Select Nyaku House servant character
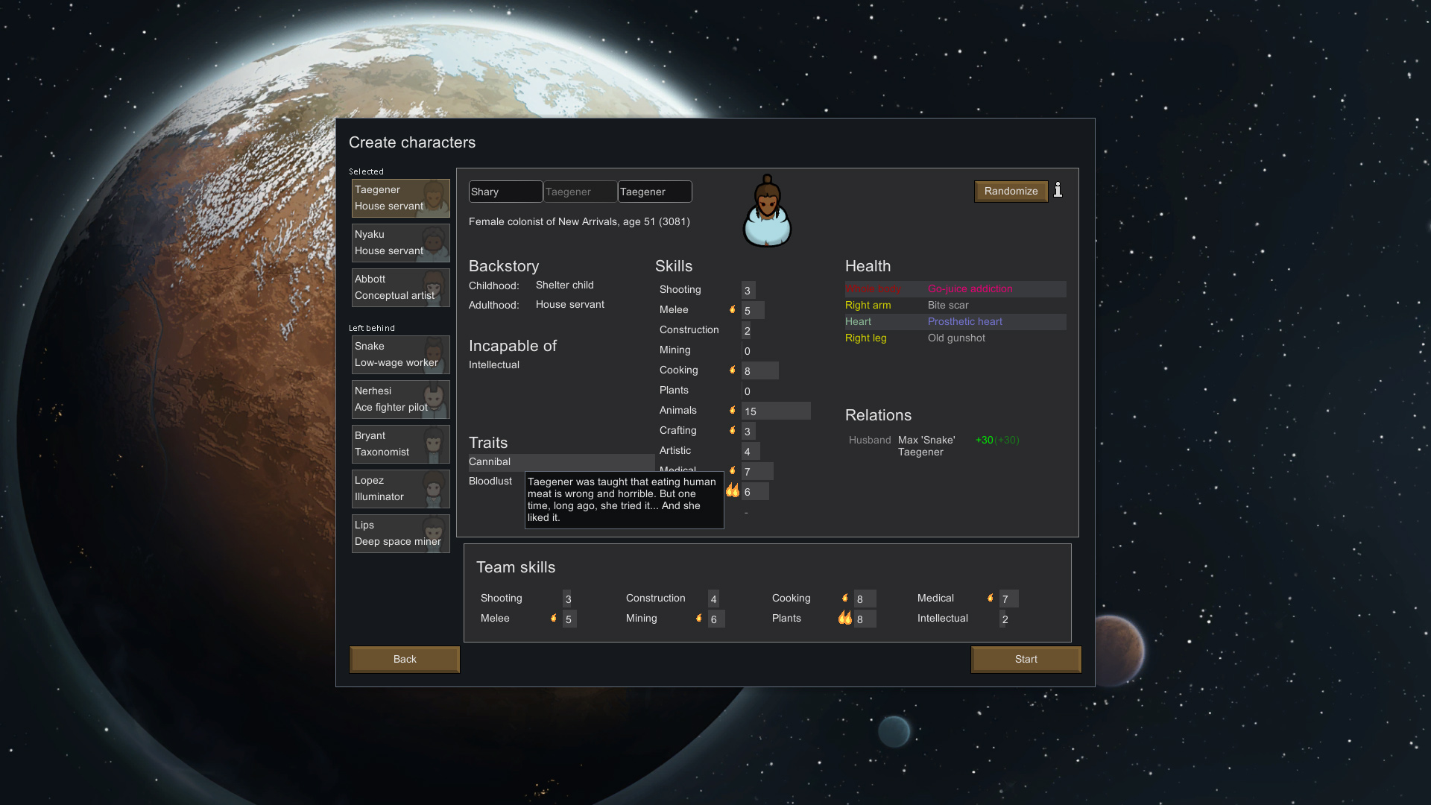Screen dimensions: 1431x805 pyautogui.click(x=401, y=241)
